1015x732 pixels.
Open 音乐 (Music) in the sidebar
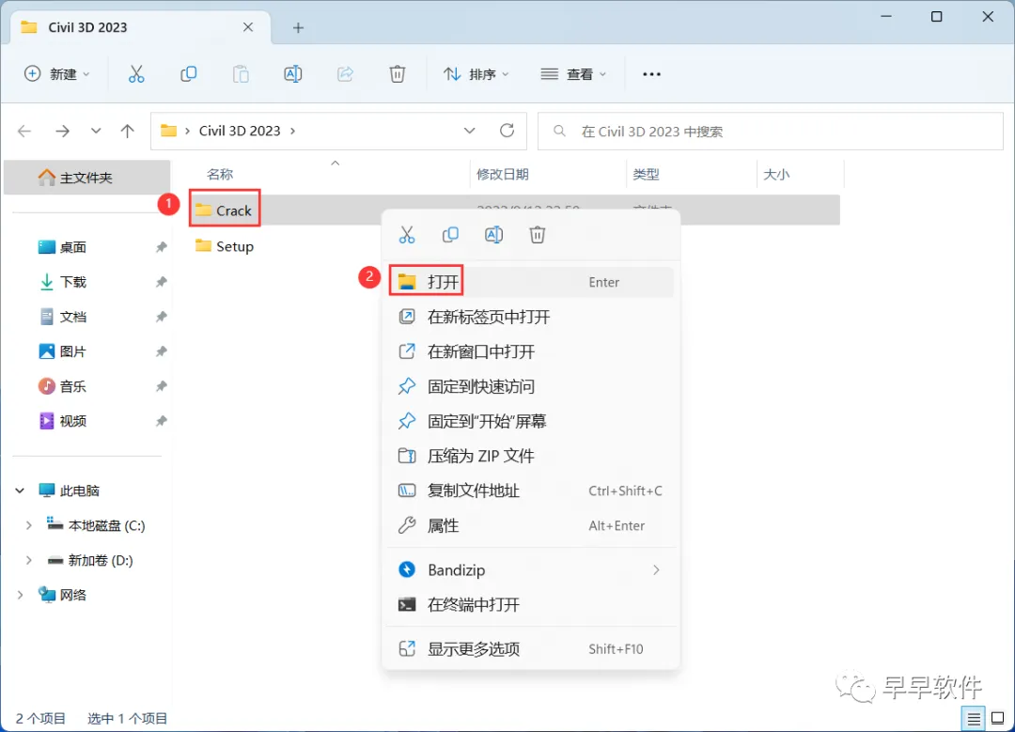pyautogui.click(x=73, y=386)
